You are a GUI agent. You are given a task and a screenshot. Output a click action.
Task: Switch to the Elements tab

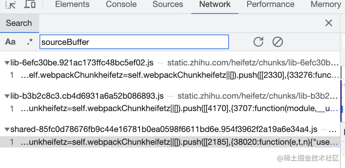pyautogui.click(x=72, y=5)
